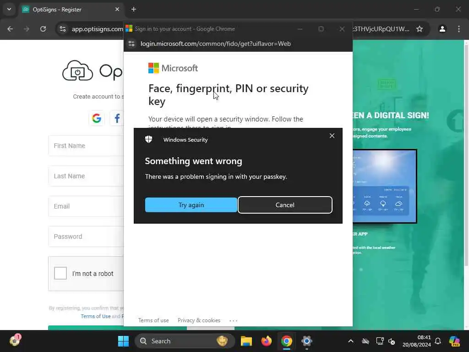This screenshot has width=469, height=352.
Task: Open site settings icon in main address bar
Action: 62,29
